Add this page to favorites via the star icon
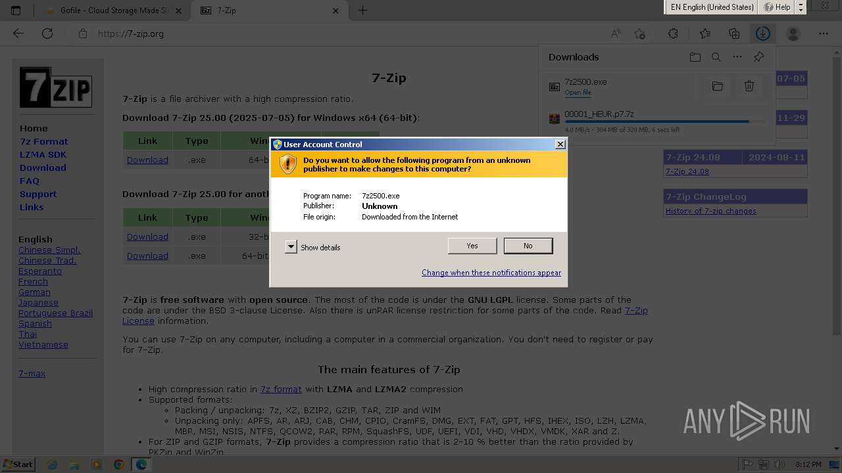The height and width of the screenshot is (473, 842). [x=640, y=34]
